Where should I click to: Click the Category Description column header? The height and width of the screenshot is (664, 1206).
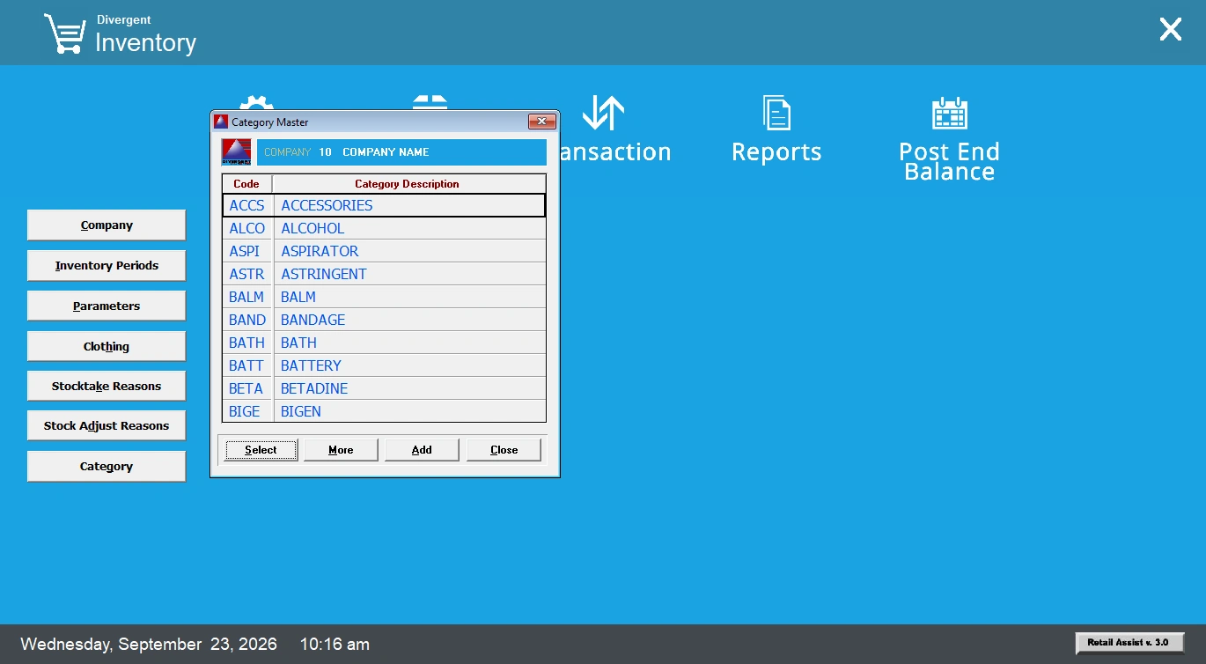click(408, 184)
